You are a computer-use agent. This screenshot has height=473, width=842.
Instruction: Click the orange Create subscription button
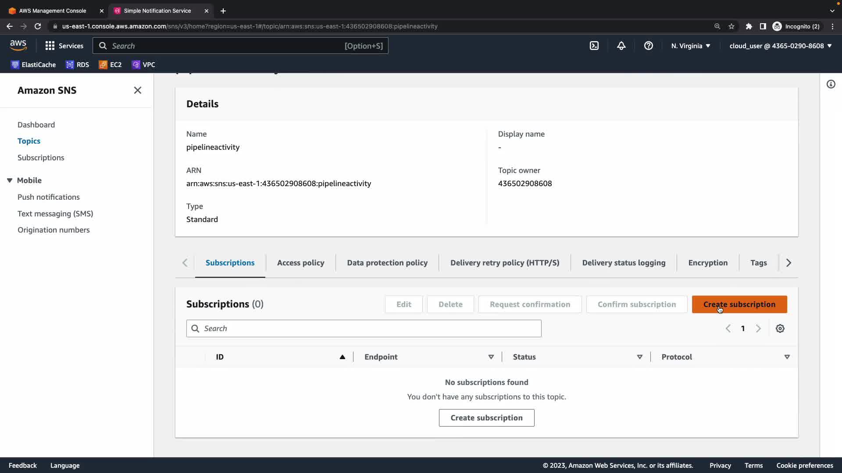point(739,304)
